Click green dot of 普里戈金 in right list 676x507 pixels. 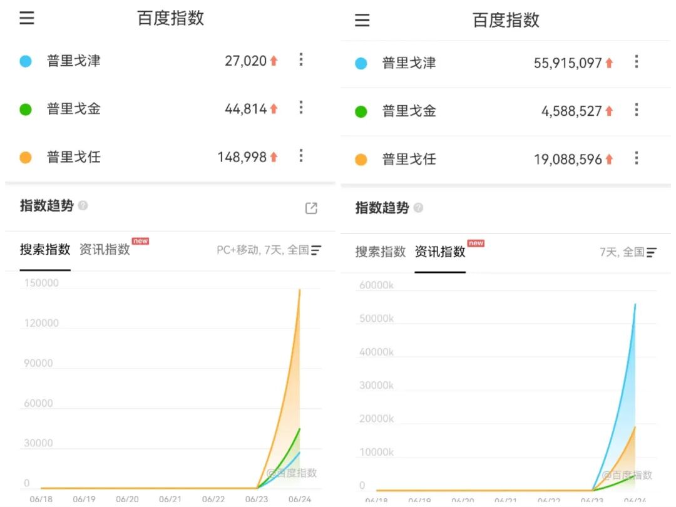[x=361, y=111]
